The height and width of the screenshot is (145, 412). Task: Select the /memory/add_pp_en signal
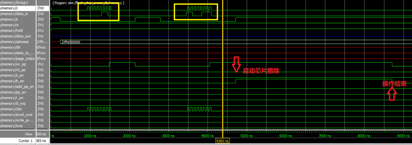pyautogui.click(x=18, y=87)
